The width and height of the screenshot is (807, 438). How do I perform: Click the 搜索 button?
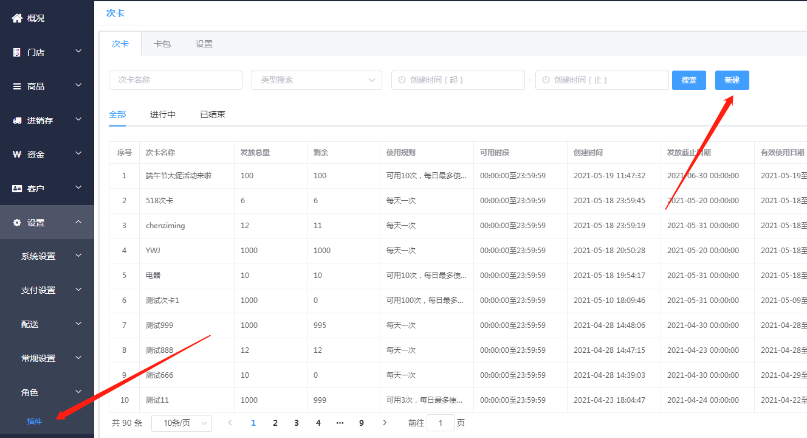(x=689, y=80)
